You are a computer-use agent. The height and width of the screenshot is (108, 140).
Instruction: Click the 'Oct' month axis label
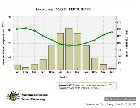(x=94, y=72)
